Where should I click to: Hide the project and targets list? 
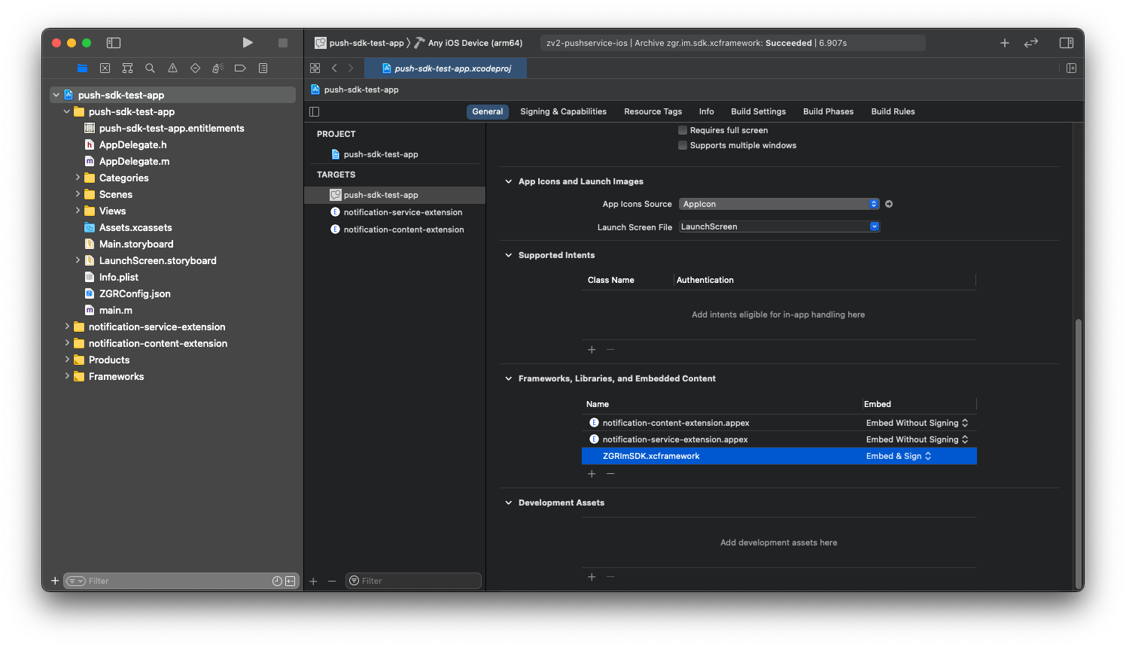(x=315, y=111)
